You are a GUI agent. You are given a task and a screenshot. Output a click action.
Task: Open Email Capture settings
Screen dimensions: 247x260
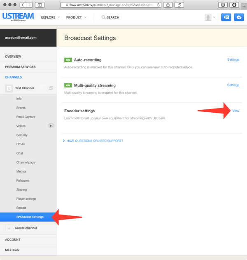(26, 117)
